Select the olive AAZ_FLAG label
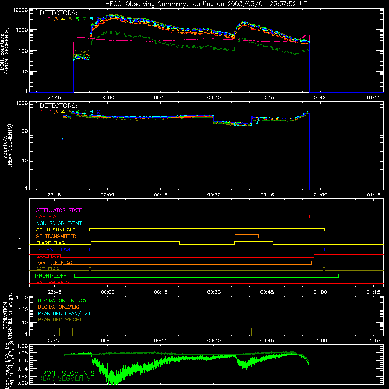Screen dimensions: 389x389 point(48,269)
